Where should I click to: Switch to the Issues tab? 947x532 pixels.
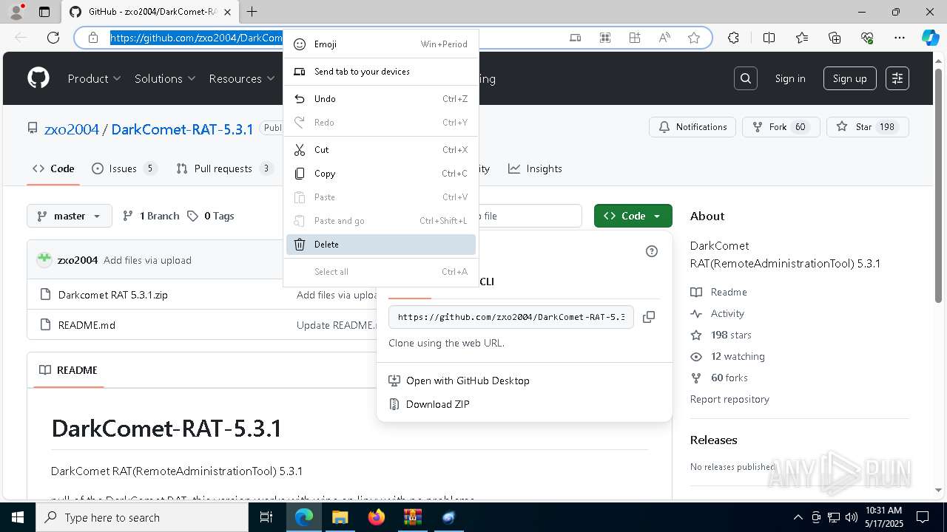click(x=124, y=168)
